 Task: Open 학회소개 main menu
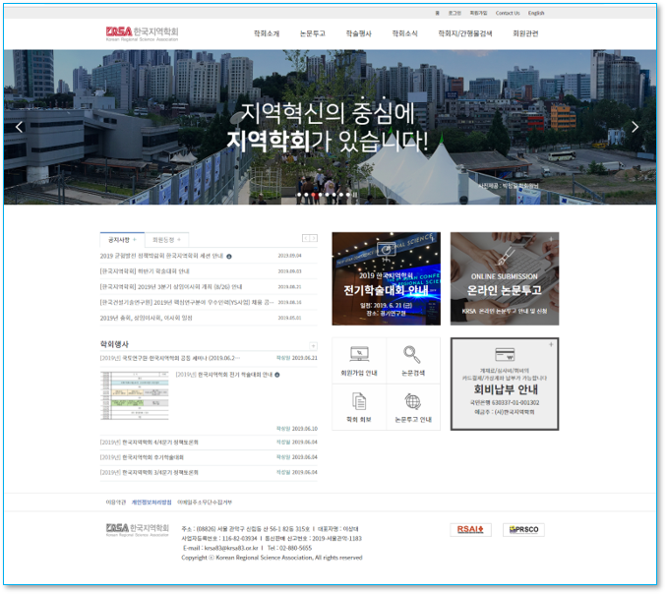(267, 33)
